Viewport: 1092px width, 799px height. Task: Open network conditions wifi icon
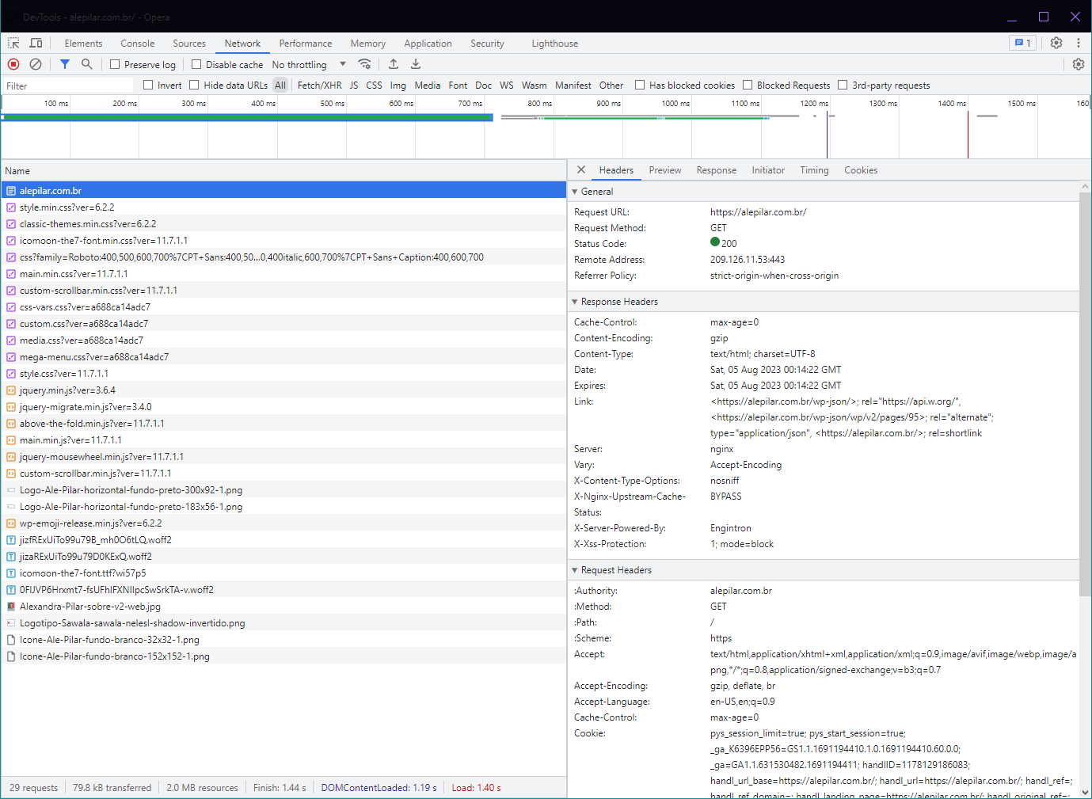364,64
